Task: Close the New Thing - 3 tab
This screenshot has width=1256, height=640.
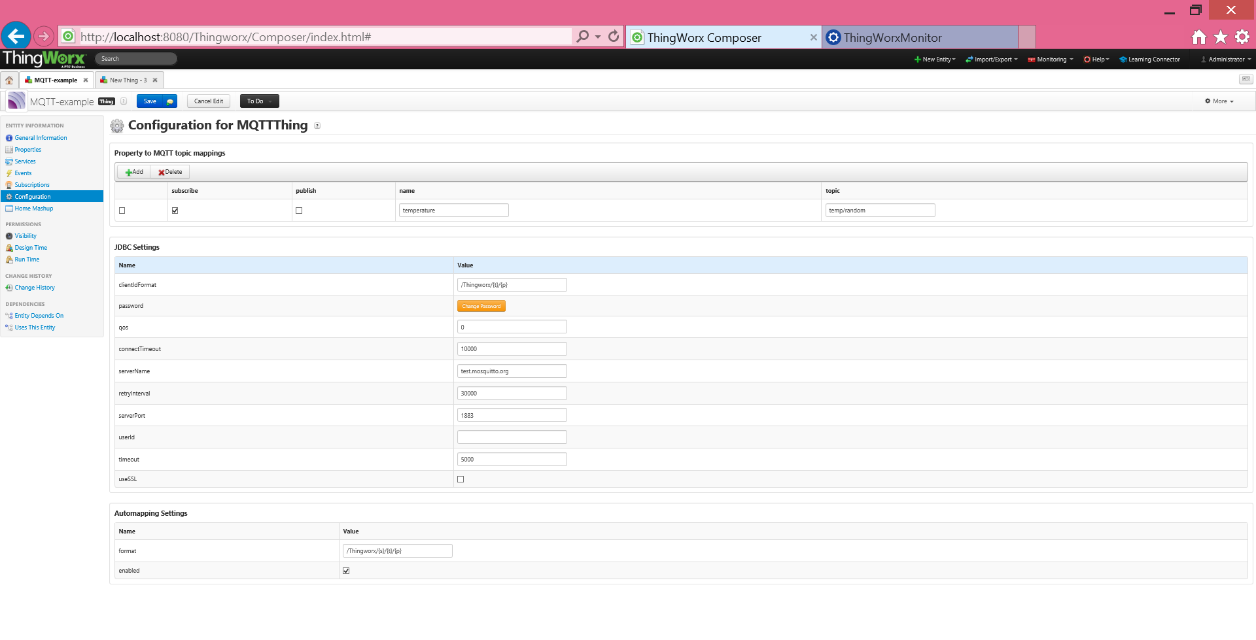Action: tap(155, 80)
